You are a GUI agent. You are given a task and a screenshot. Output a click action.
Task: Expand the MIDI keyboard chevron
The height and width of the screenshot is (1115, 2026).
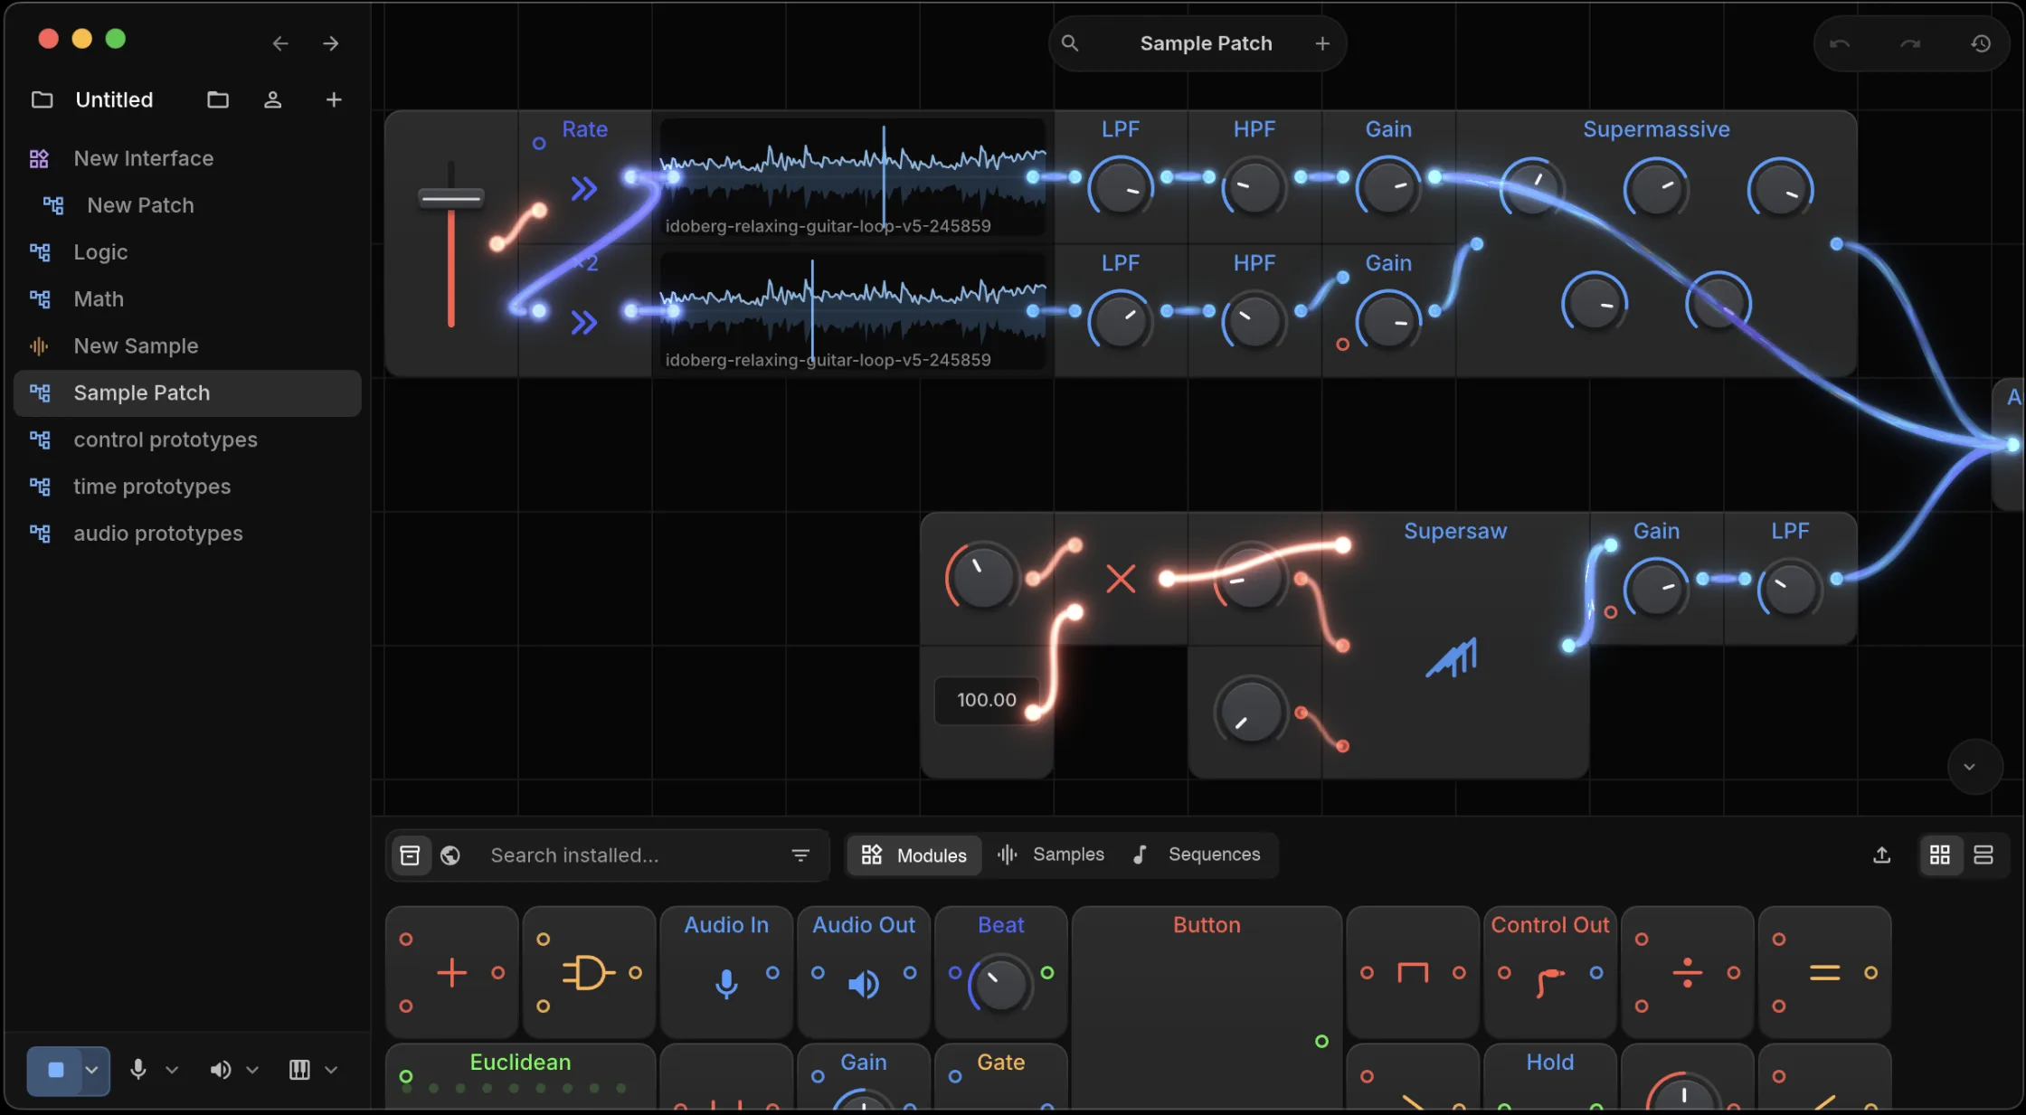[331, 1070]
